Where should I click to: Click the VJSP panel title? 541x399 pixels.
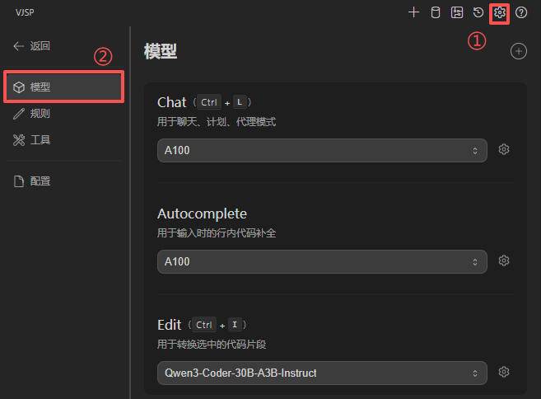(26, 12)
